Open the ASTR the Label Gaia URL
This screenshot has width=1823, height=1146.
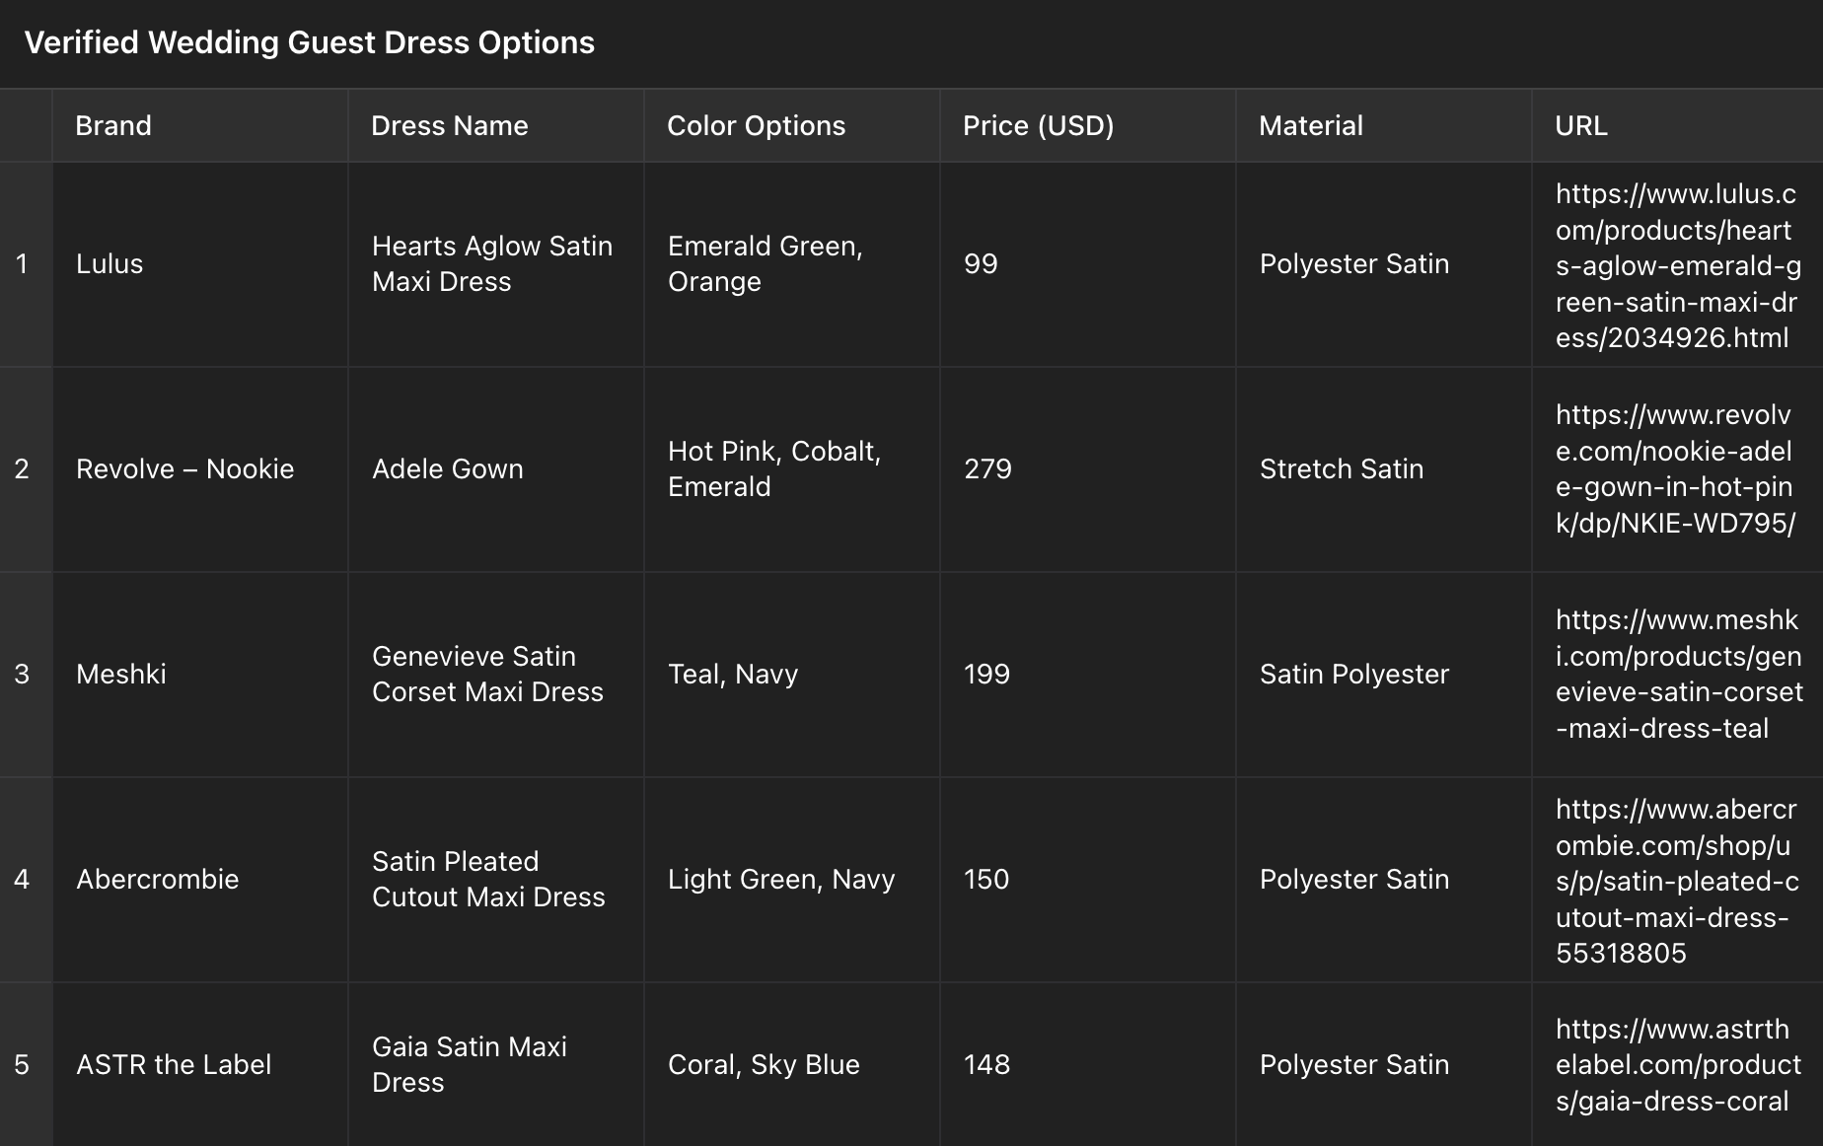[x=1677, y=1064]
